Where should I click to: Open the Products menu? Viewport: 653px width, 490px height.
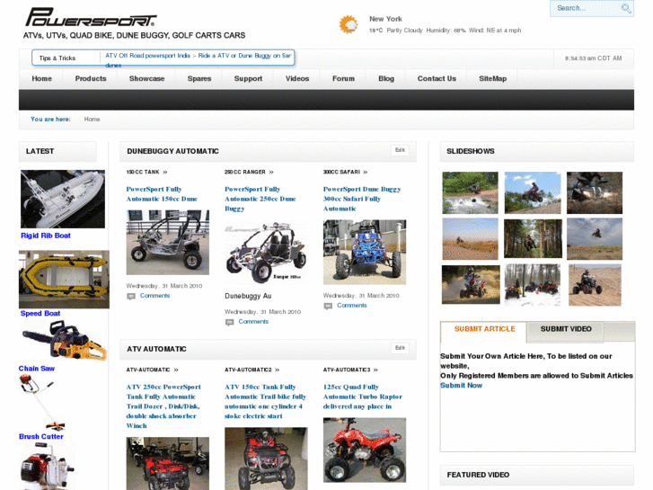91,78
